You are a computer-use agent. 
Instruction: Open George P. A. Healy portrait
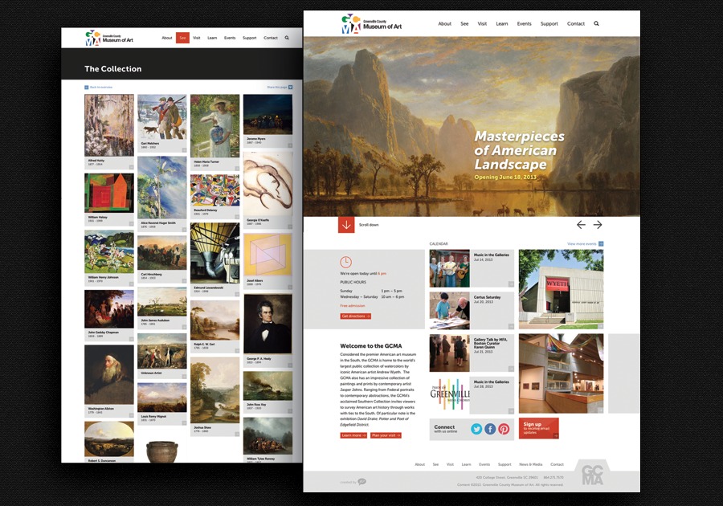(268, 324)
